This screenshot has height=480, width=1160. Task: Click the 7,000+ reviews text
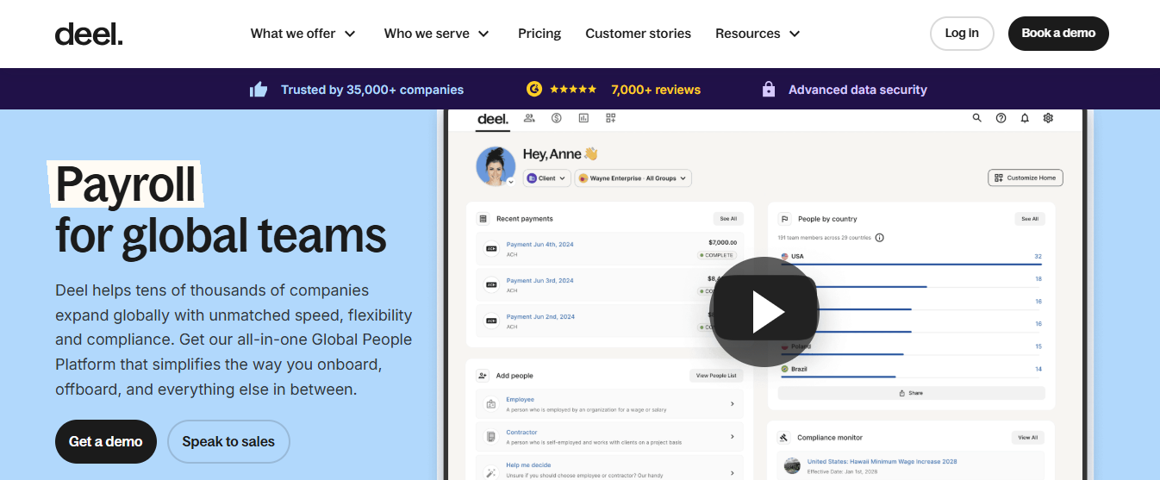point(656,90)
